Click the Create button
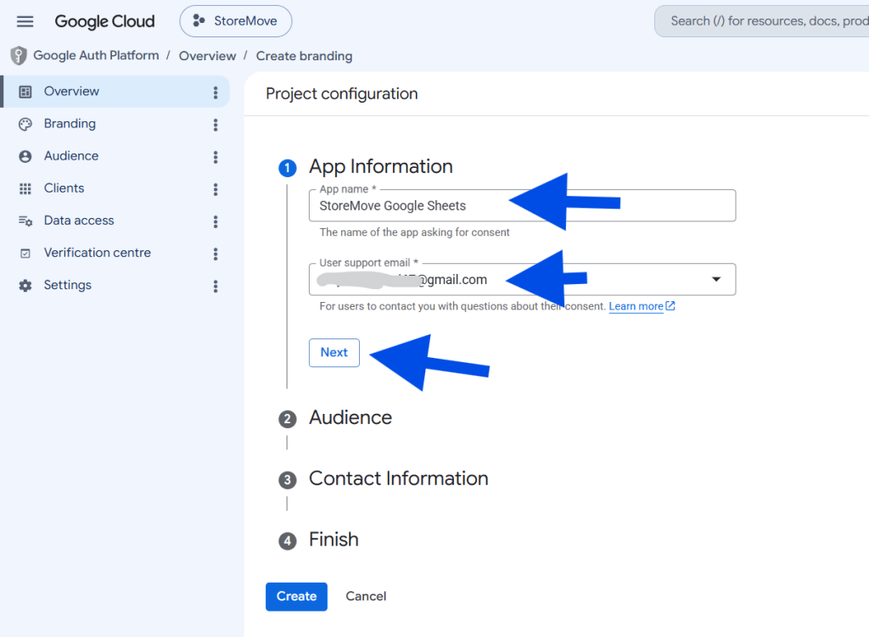 tap(296, 596)
